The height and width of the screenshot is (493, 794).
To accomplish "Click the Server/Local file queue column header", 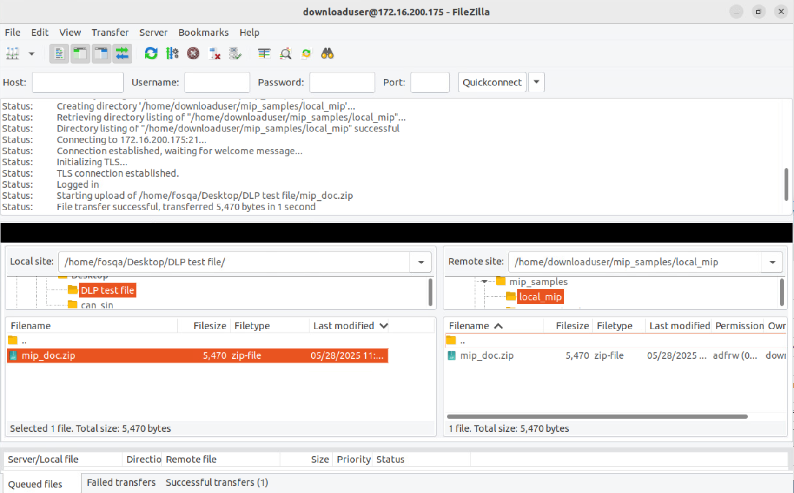I will [x=63, y=460].
